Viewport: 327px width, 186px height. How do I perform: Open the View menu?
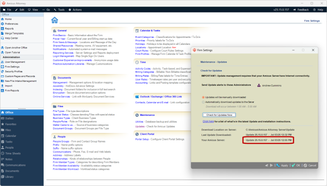(33, 10)
